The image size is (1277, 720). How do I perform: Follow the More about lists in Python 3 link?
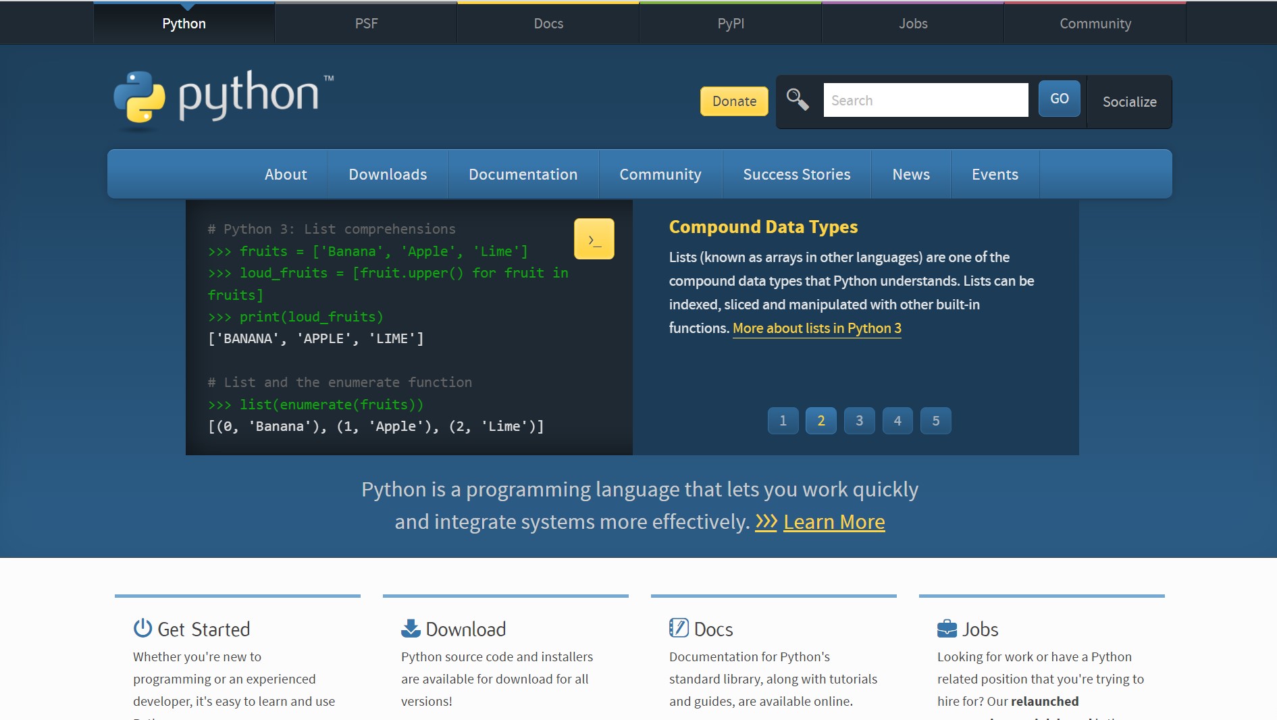[816, 328]
